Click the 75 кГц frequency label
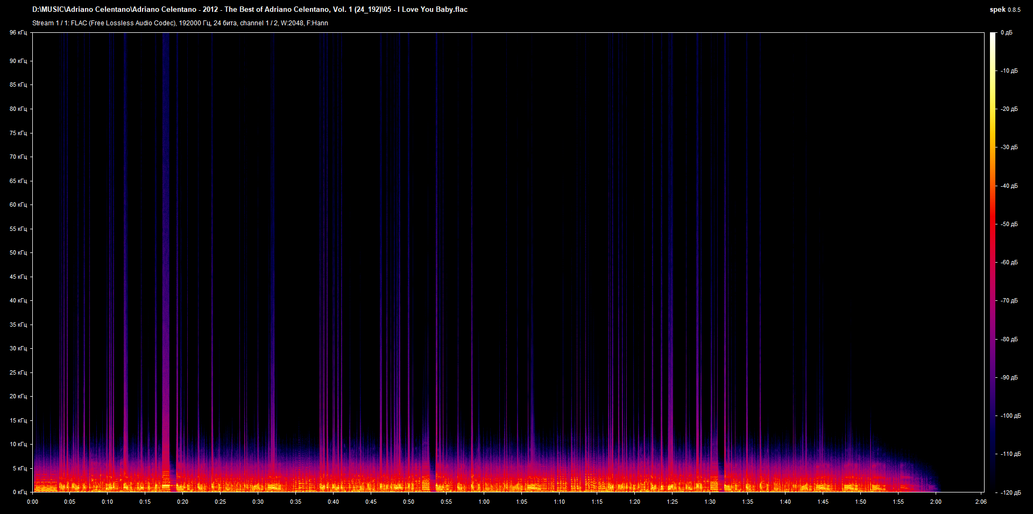The image size is (1033, 514). [x=18, y=133]
